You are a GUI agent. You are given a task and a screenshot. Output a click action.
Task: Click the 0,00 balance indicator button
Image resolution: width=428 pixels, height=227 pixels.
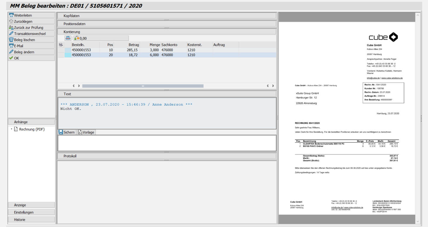pyautogui.click(x=101, y=38)
